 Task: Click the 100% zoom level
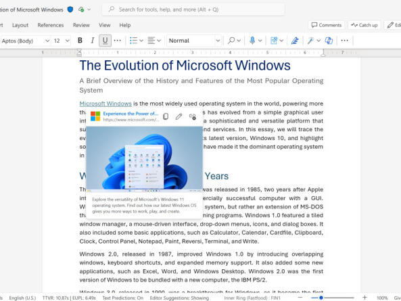(382, 298)
